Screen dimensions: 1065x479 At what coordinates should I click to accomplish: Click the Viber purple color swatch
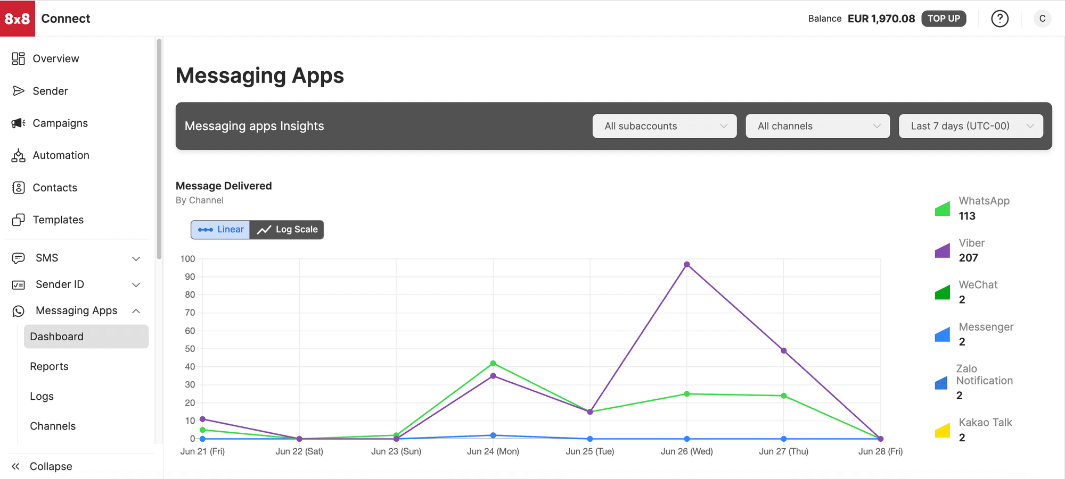pos(943,251)
